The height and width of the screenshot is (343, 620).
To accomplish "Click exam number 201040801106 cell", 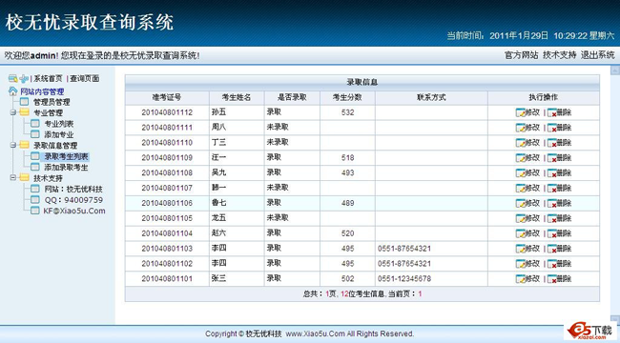I will (x=167, y=204).
